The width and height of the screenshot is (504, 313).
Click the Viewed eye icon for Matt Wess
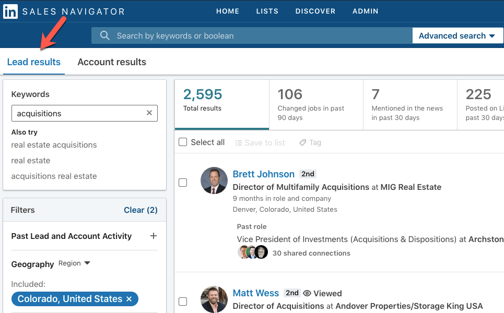[307, 293]
